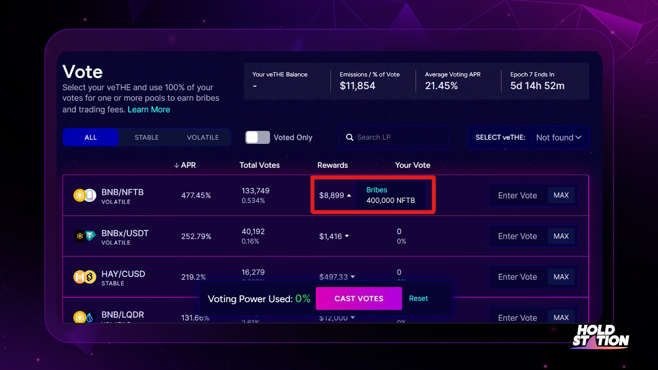This screenshot has height=370, width=658.
Task: Focus the Enter Vote field for HAY/CUSD
Action: [x=518, y=277]
